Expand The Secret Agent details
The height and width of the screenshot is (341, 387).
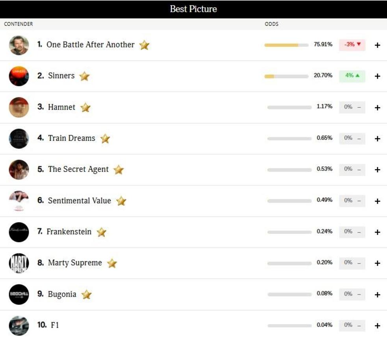pos(377,170)
